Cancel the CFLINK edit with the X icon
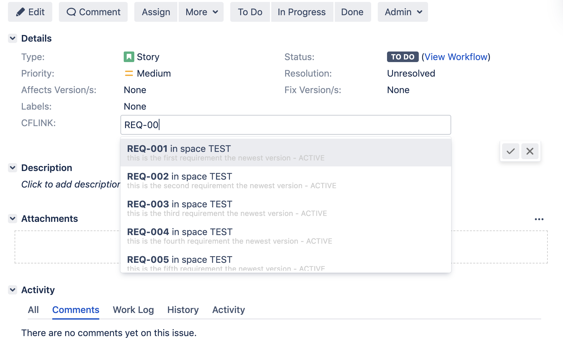Viewport: 563px width, 346px height. pos(530,151)
